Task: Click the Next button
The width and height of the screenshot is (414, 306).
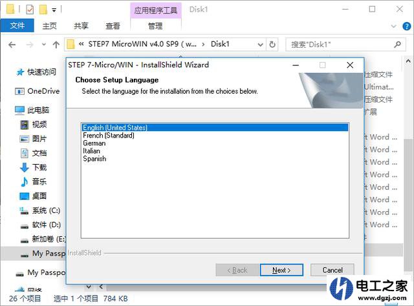Action: click(x=281, y=270)
